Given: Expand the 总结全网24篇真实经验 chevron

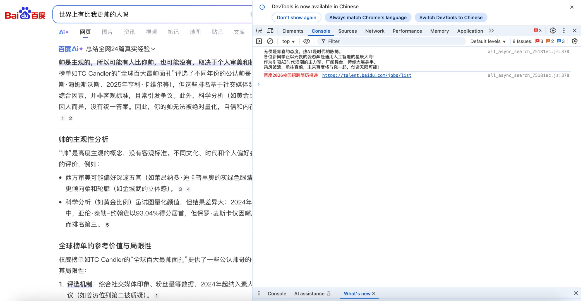Looking at the screenshot, I should (153, 49).
